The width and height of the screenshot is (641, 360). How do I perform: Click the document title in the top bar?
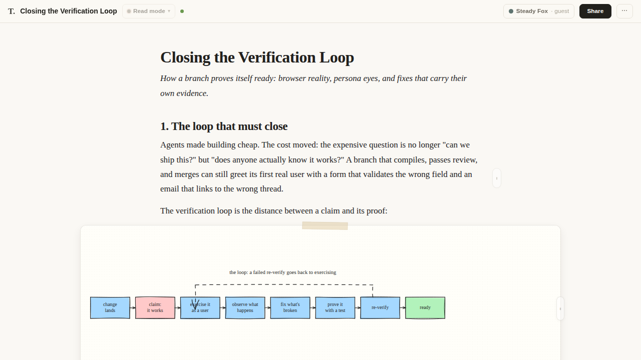coord(69,11)
